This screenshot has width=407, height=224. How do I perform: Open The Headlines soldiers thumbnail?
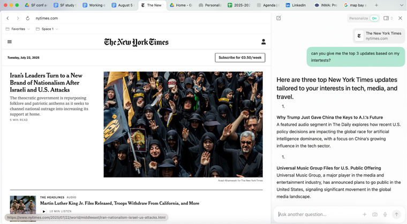click(x=23, y=208)
